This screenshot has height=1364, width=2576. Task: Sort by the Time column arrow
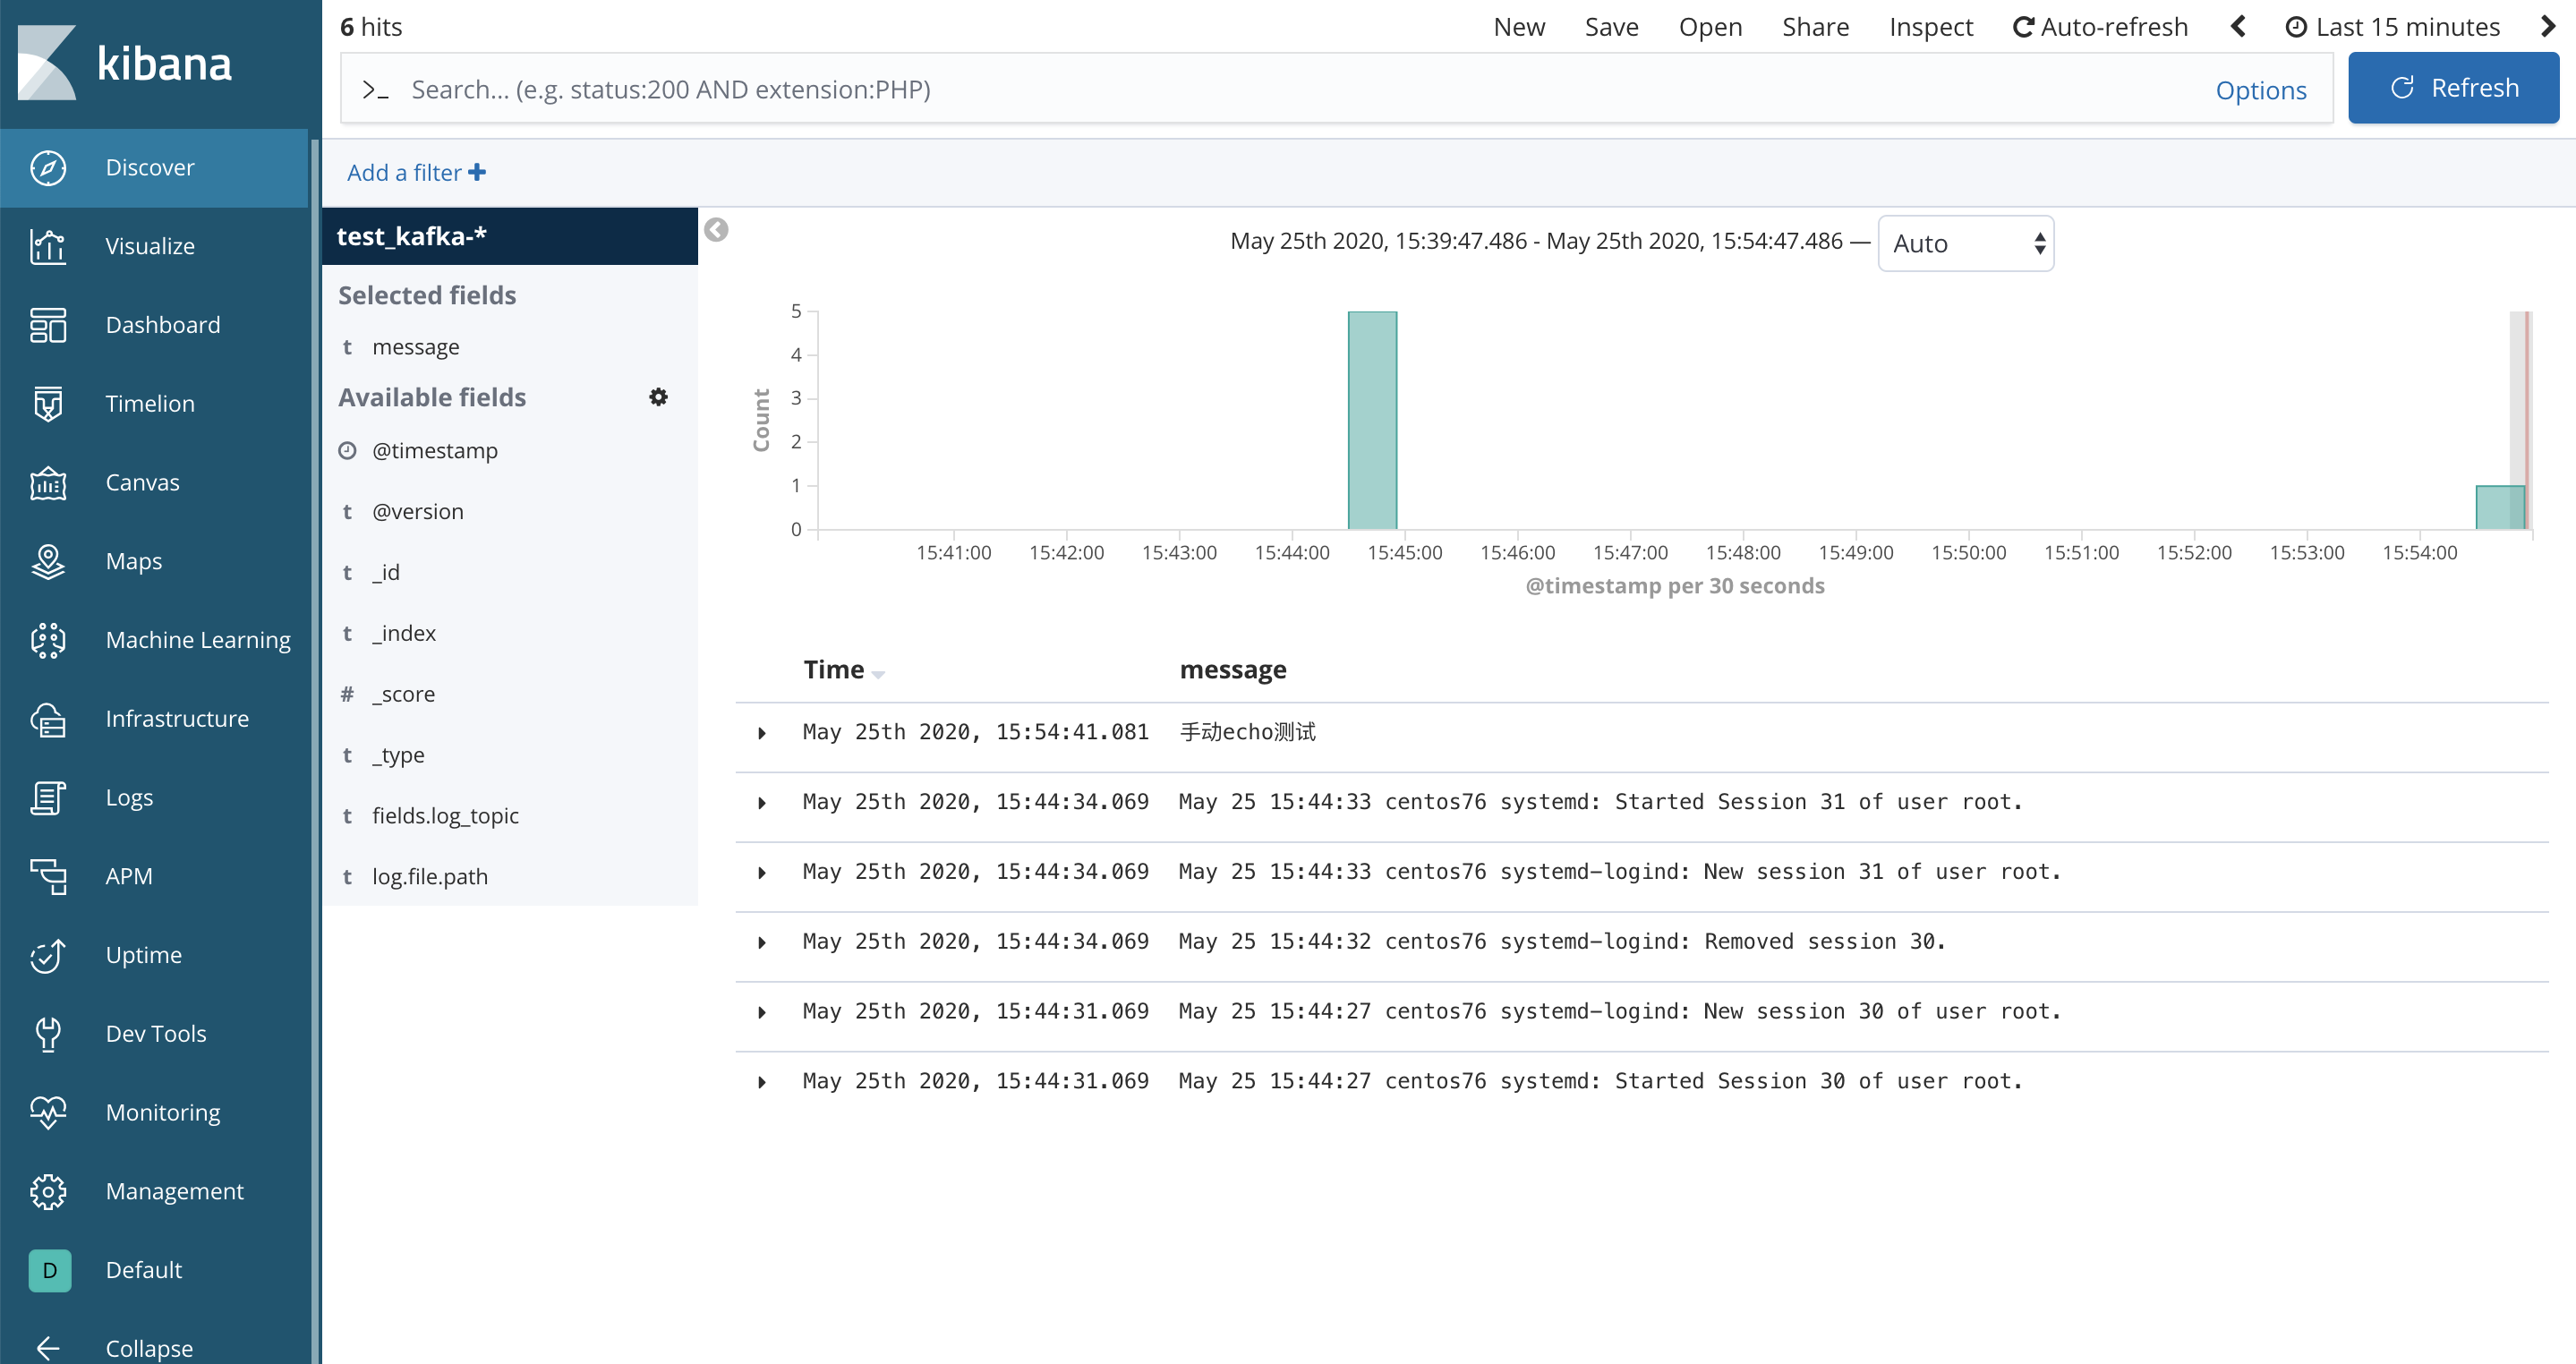pyautogui.click(x=878, y=674)
